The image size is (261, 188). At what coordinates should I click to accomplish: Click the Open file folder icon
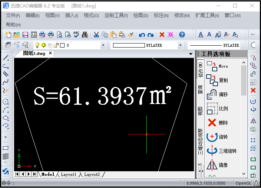point(17,35)
